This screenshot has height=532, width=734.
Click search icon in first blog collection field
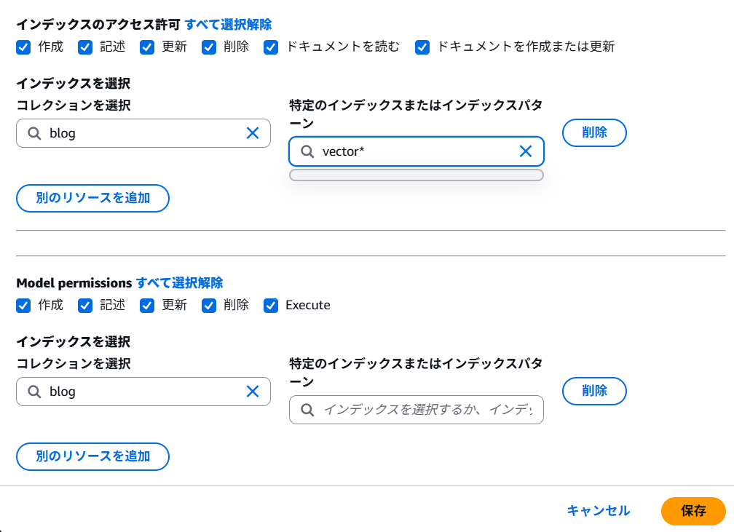pyautogui.click(x=34, y=133)
